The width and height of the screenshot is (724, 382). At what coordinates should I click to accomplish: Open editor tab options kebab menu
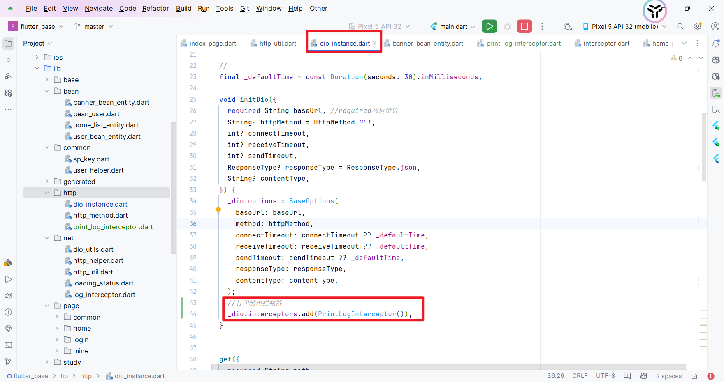click(x=697, y=43)
